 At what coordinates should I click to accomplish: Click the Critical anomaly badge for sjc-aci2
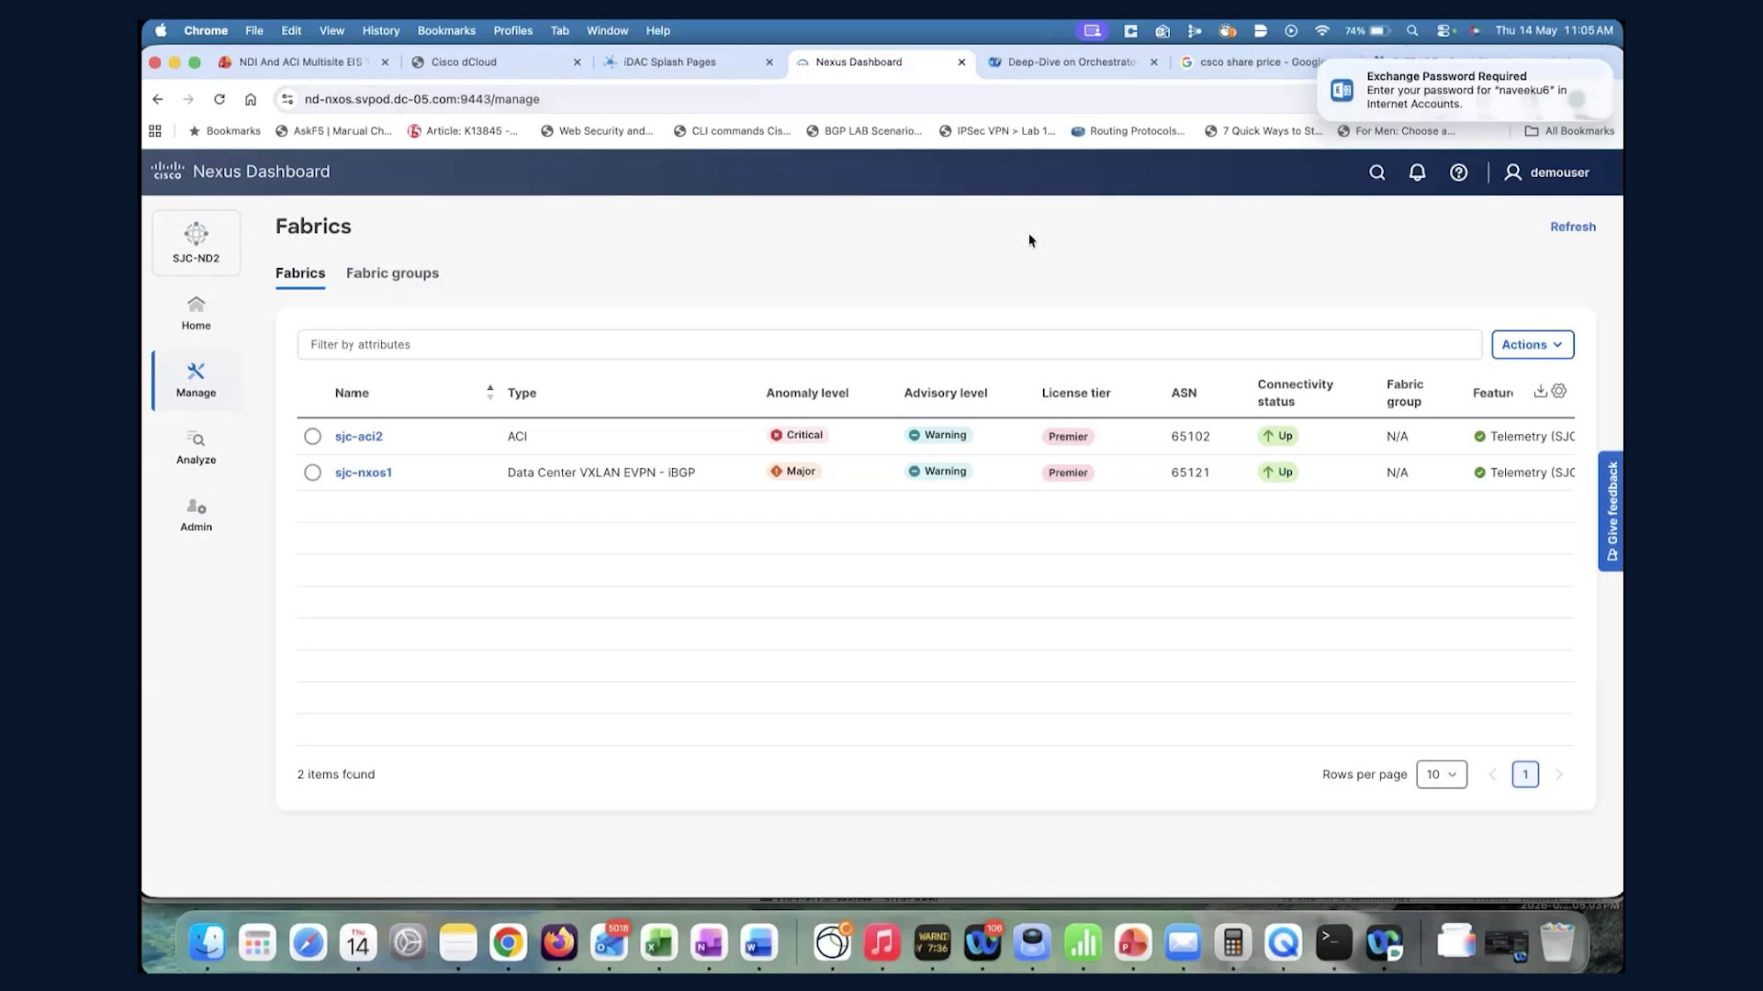(x=797, y=435)
